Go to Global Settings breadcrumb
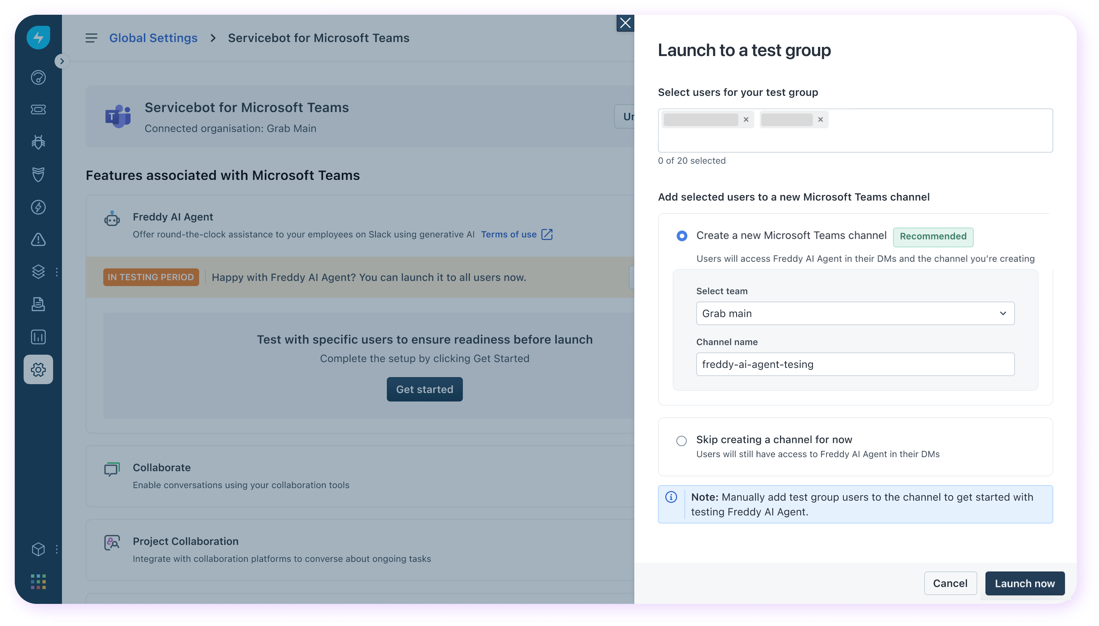Viewport: 1099px width, 626px height. 153,38
